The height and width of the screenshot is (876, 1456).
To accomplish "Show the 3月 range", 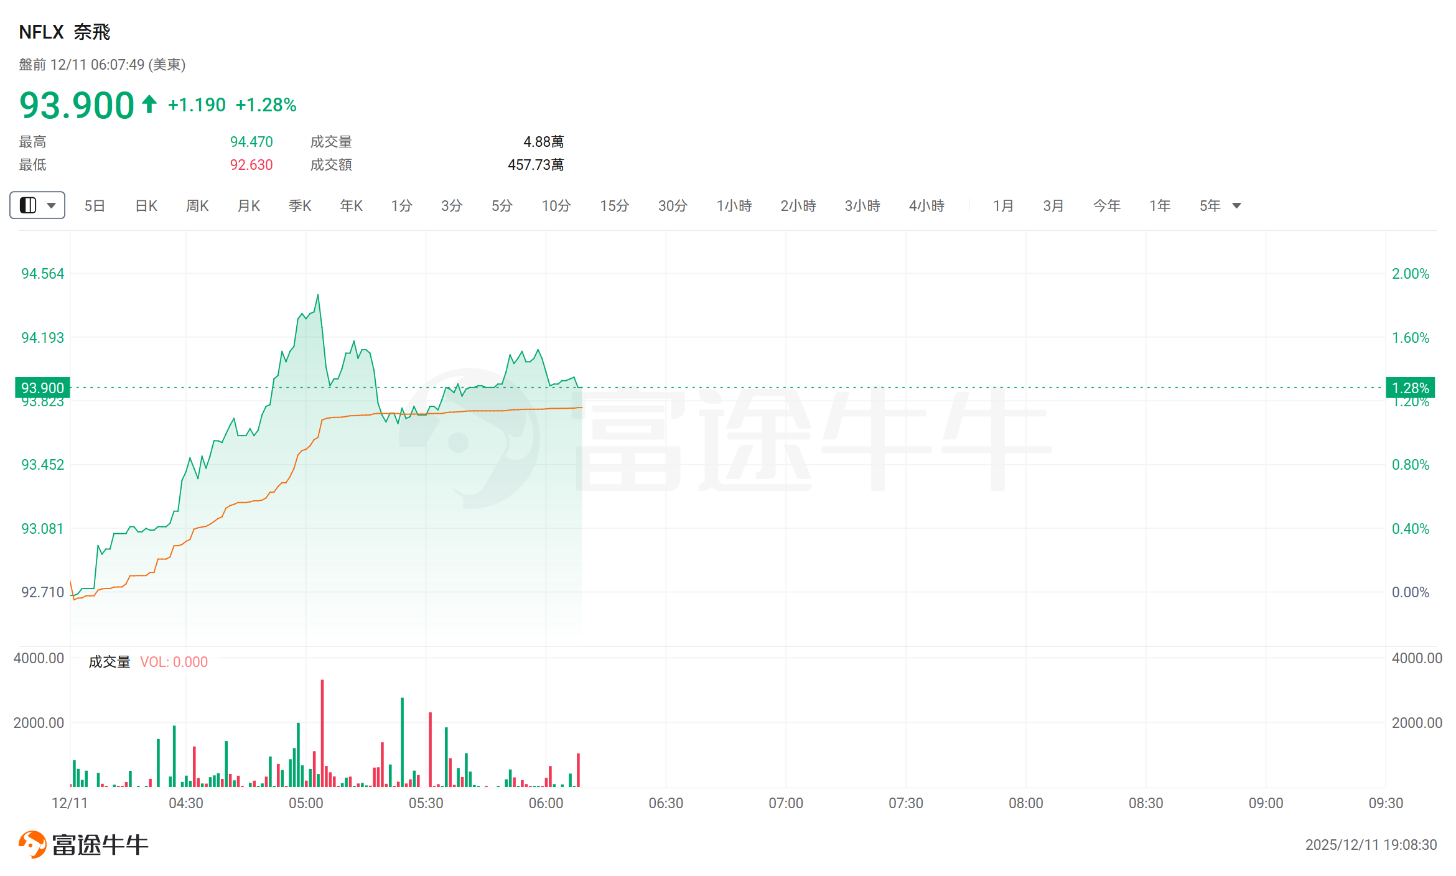I will coord(1053,206).
